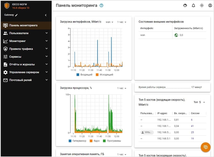Open Отчёты и журналы menu item
The width and height of the screenshot is (214, 157).
tap(26, 64)
